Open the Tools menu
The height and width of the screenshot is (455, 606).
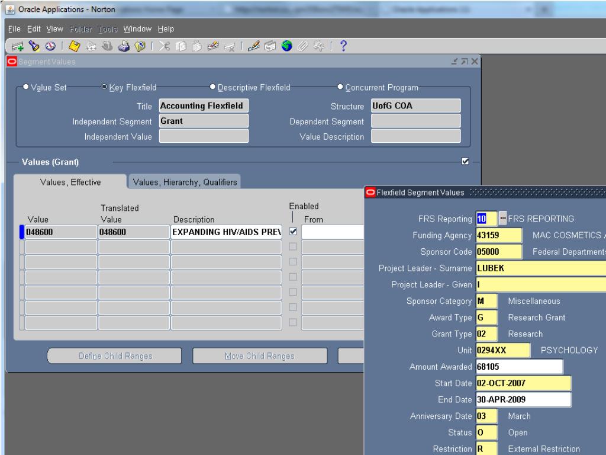pos(108,29)
